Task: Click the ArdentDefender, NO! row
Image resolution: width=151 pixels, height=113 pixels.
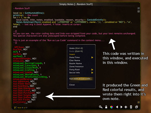Action: 25,59
